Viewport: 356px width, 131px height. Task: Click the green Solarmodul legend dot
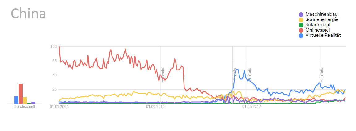click(x=301, y=25)
